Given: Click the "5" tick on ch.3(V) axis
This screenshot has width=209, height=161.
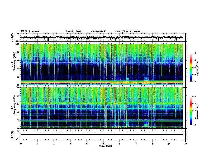Looking at the screenshot, I should (x=18, y=131).
